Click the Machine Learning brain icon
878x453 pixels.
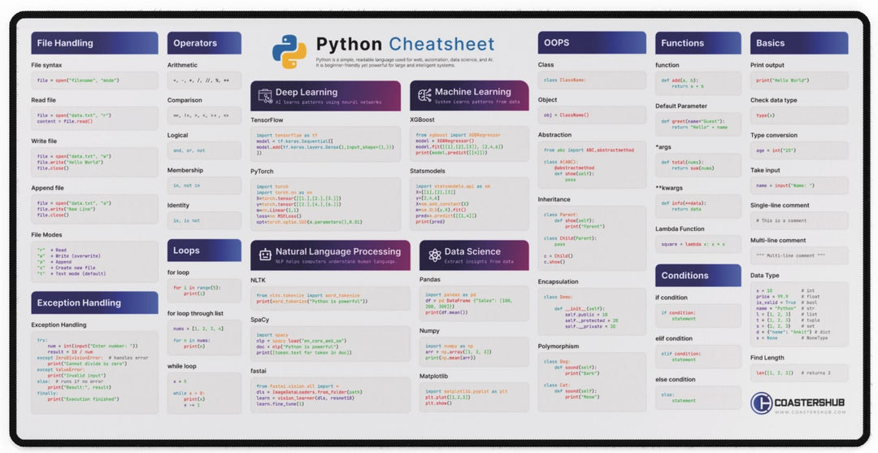(x=424, y=95)
